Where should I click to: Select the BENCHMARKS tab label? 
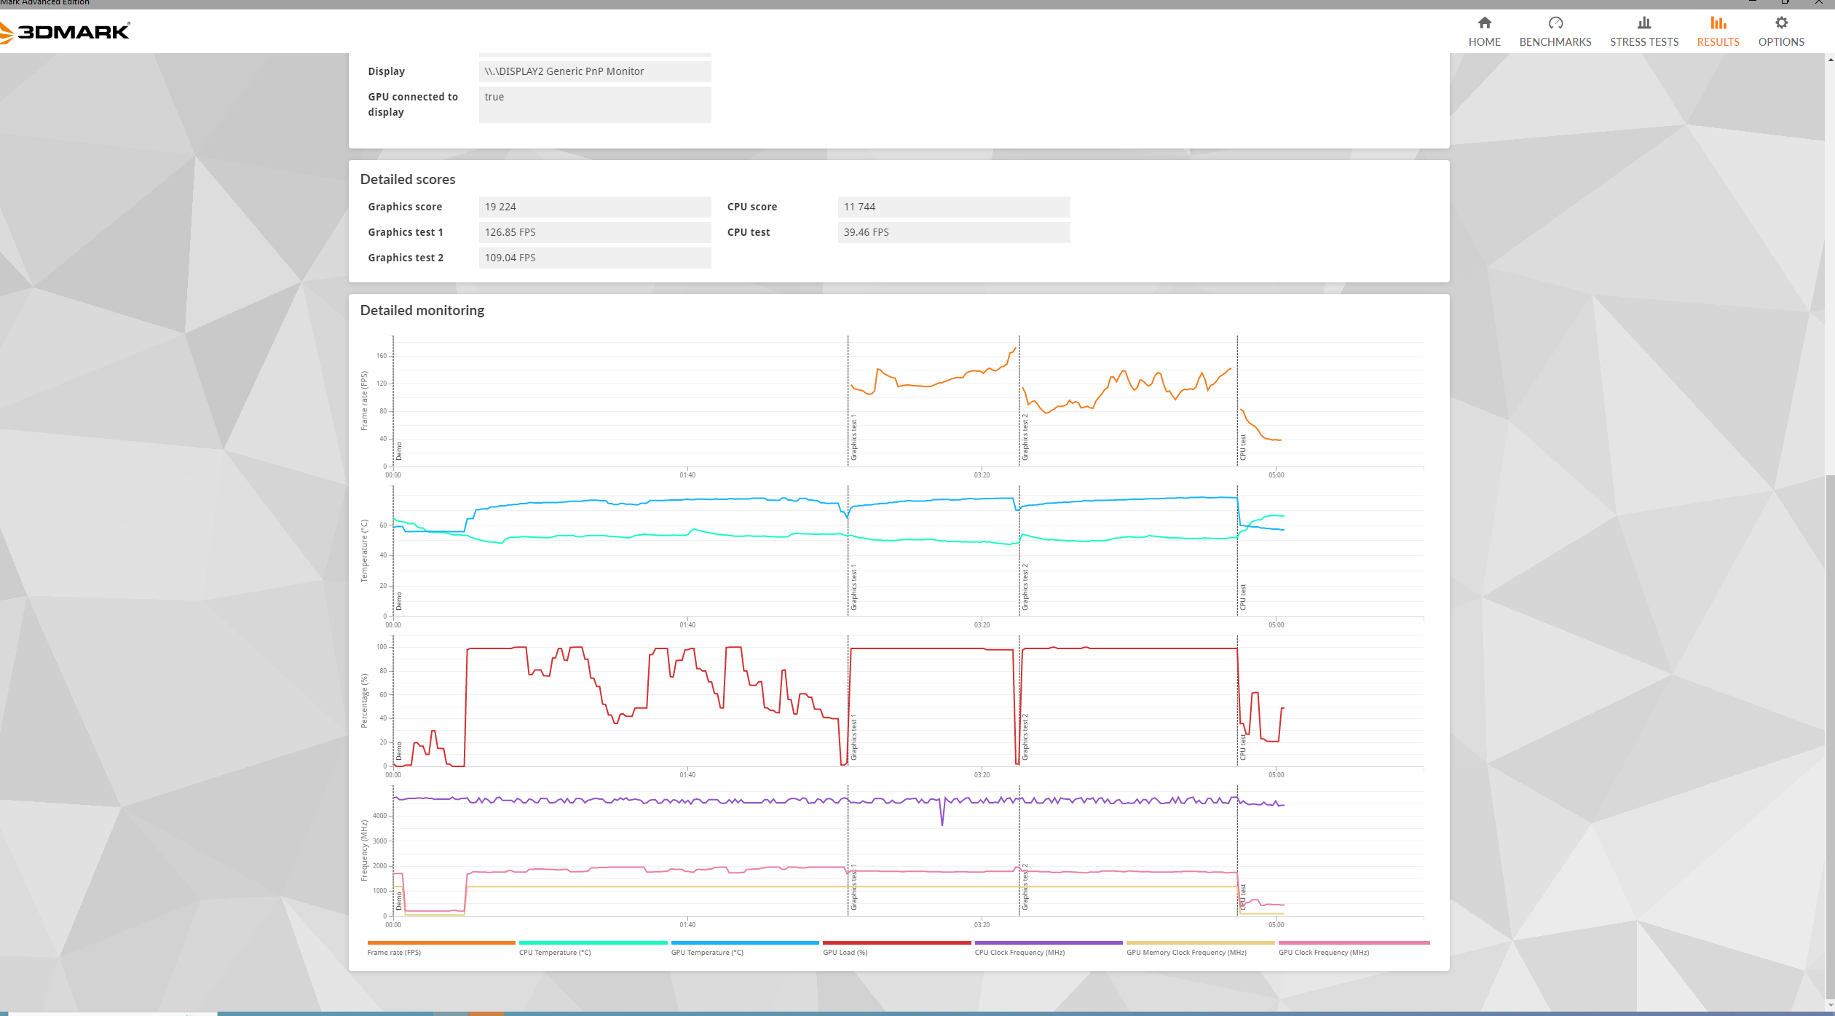[1555, 42]
